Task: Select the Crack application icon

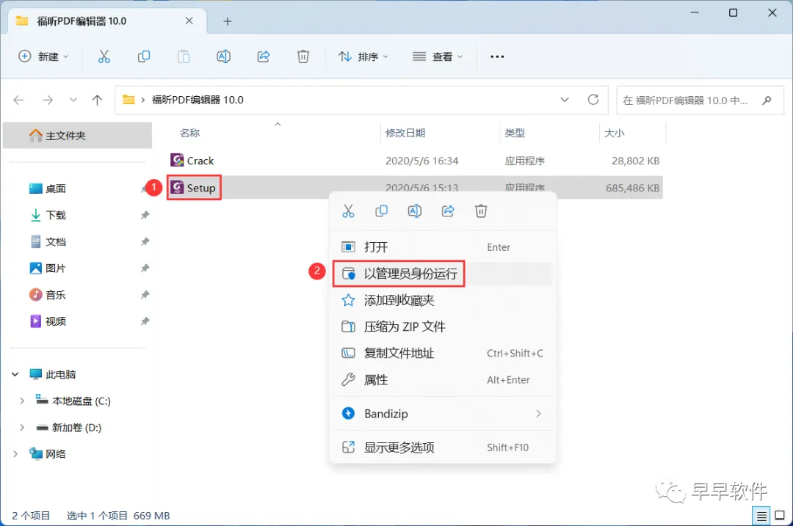Action: pyautogui.click(x=177, y=160)
